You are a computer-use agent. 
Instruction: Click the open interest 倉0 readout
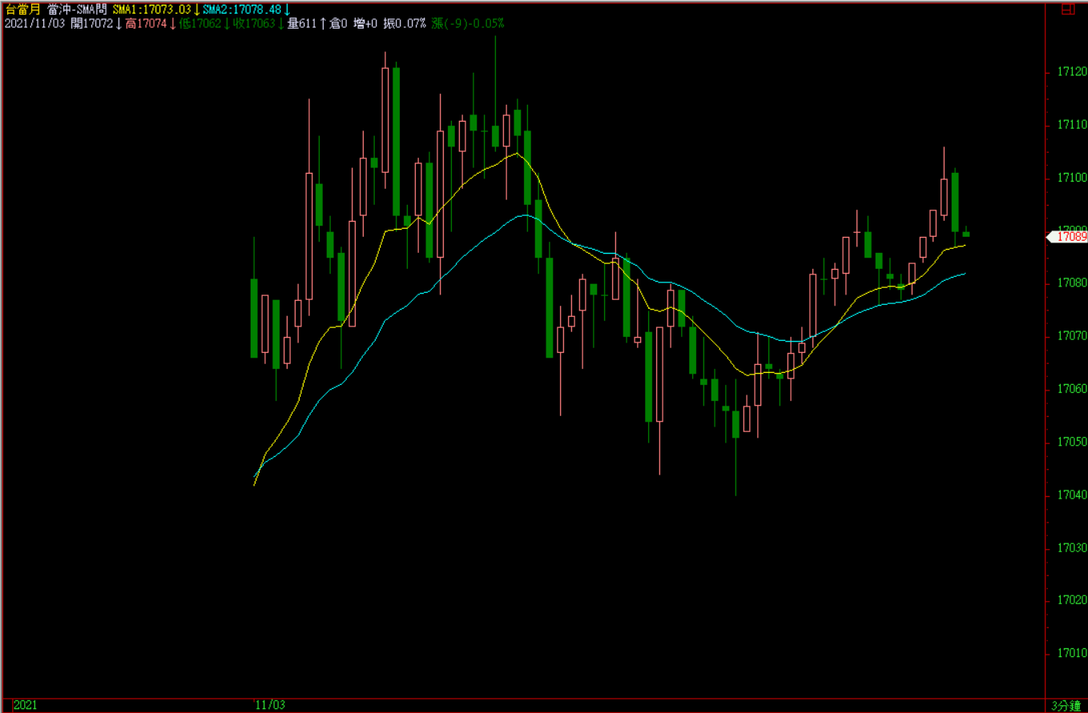(x=338, y=23)
